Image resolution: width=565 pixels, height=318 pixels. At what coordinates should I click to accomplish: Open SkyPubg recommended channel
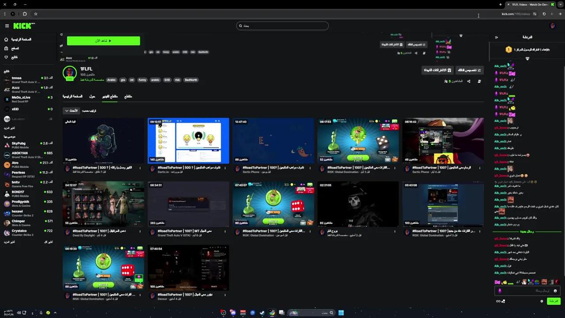click(x=28, y=145)
